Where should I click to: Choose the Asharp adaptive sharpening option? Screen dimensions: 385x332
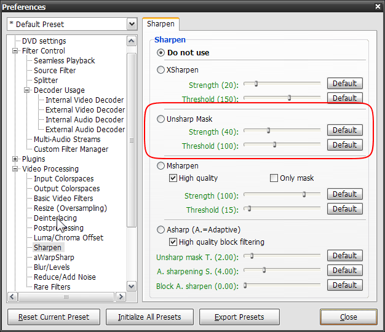click(162, 230)
